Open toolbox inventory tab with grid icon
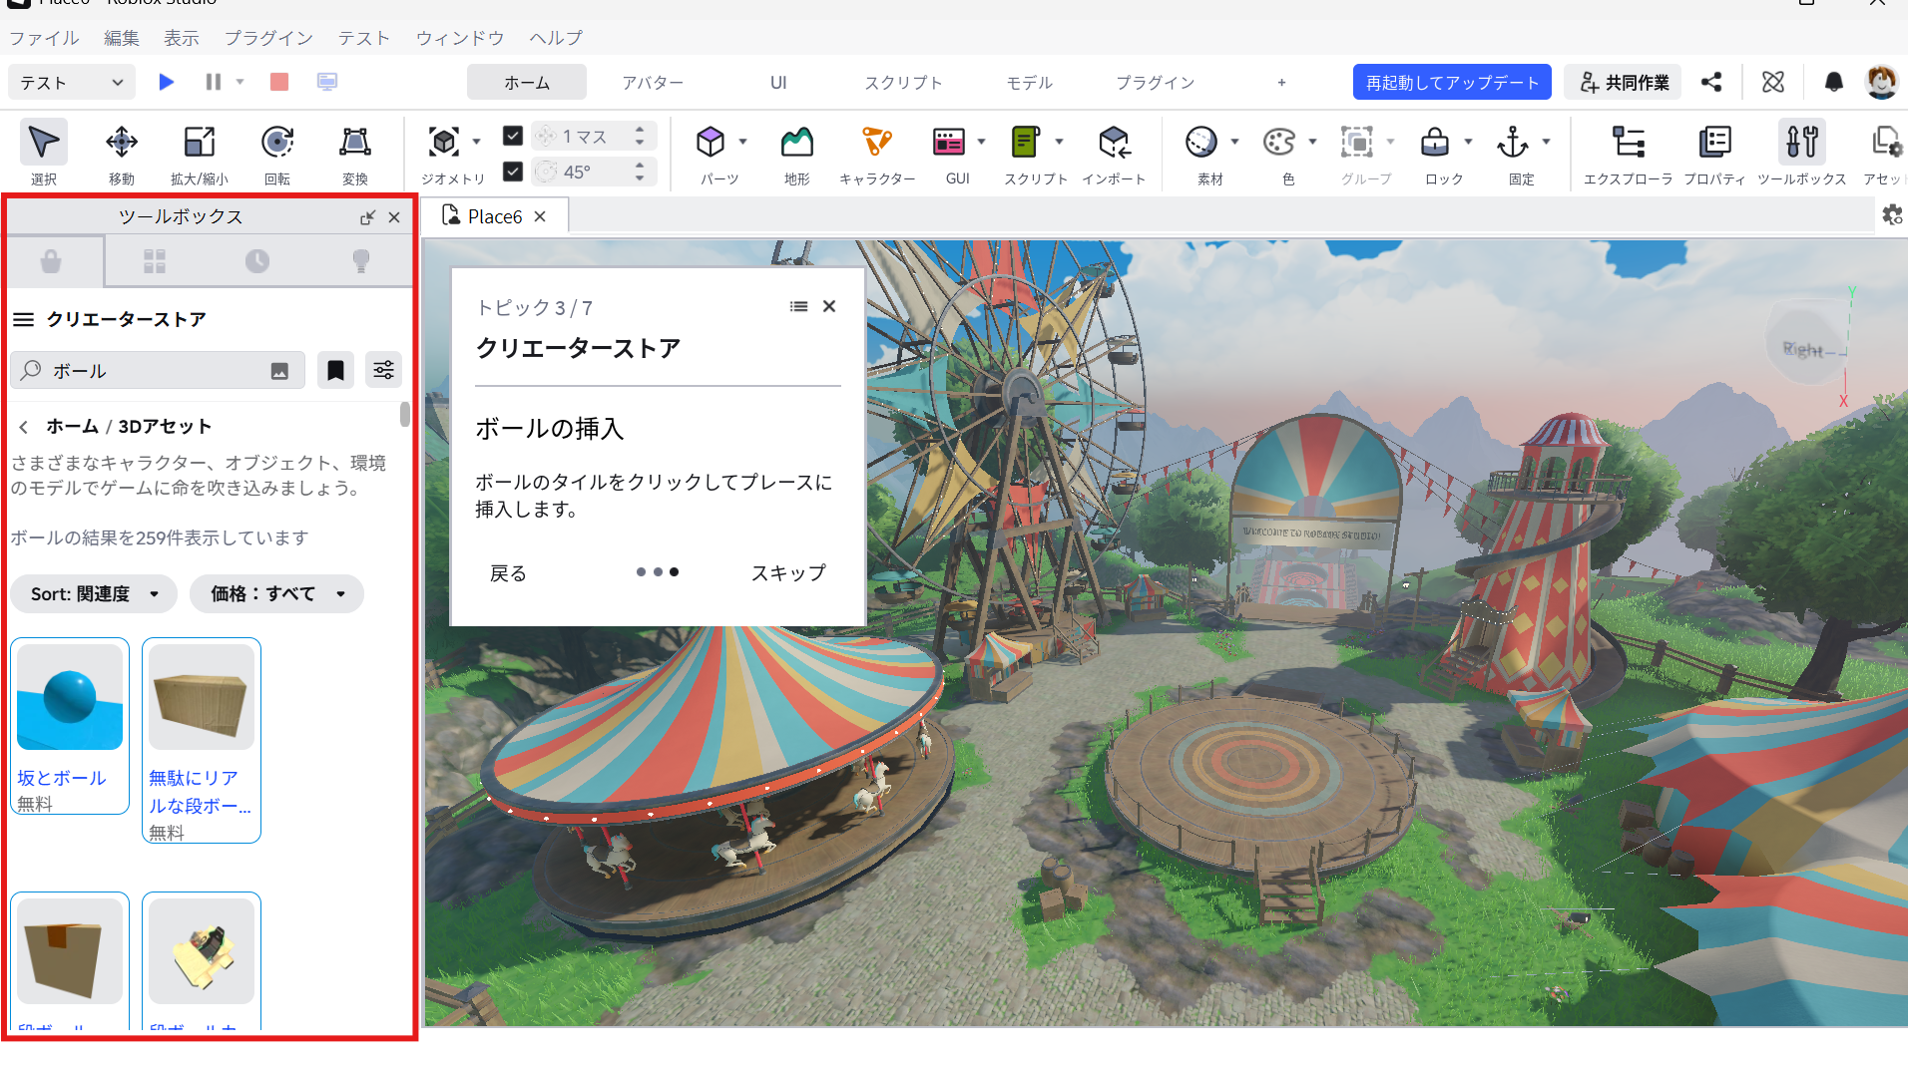Screen dimensions: 1908x1071 click(155, 261)
